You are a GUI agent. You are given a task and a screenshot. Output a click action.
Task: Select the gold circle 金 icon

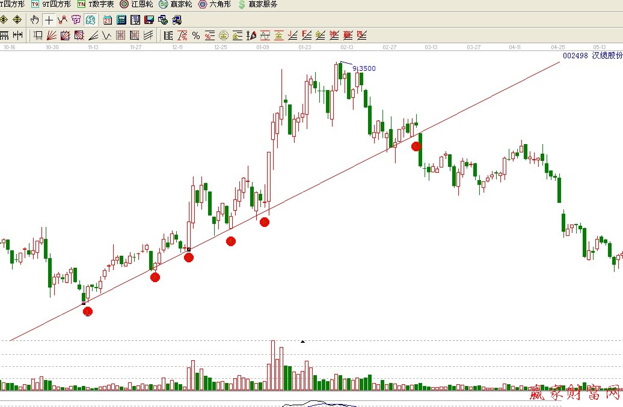[223, 35]
